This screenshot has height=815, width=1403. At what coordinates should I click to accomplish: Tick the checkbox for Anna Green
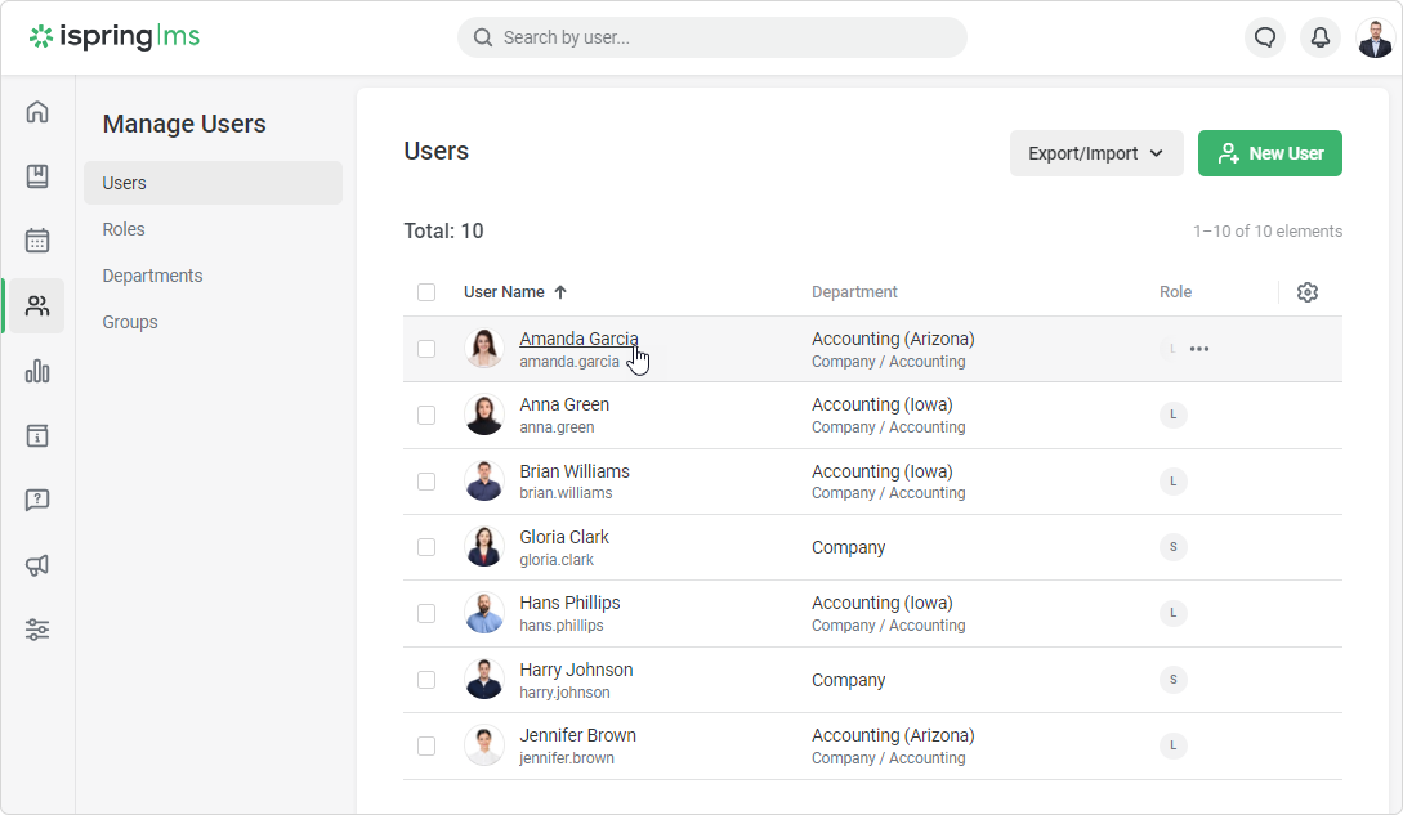pos(426,415)
